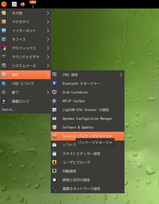Switch to desktop 2 in pager
159x204 pixels.
click(33, 6)
